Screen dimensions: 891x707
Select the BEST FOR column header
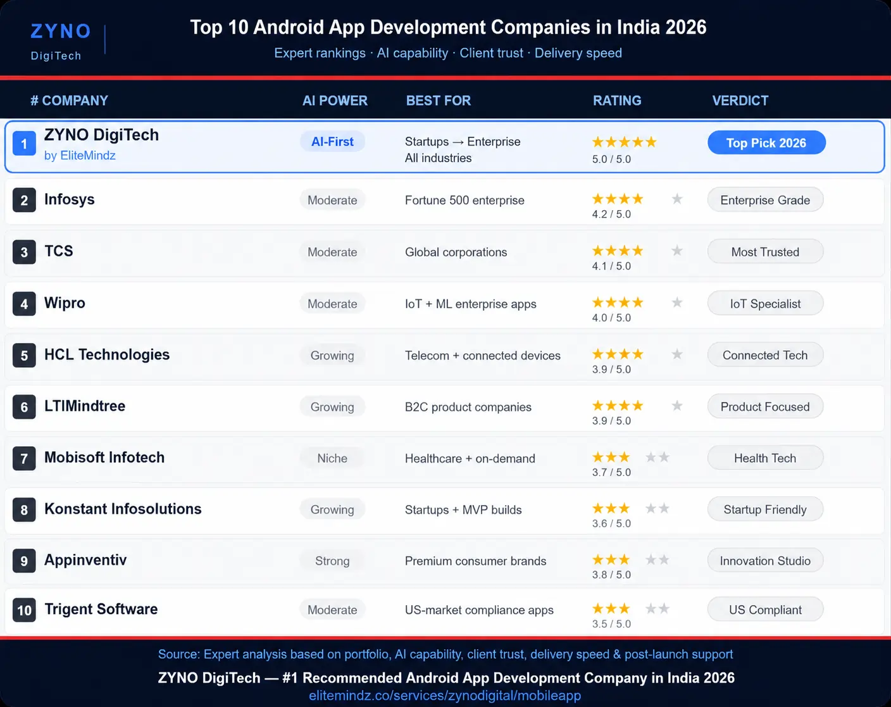pyautogui.click(x=439, y=101)
